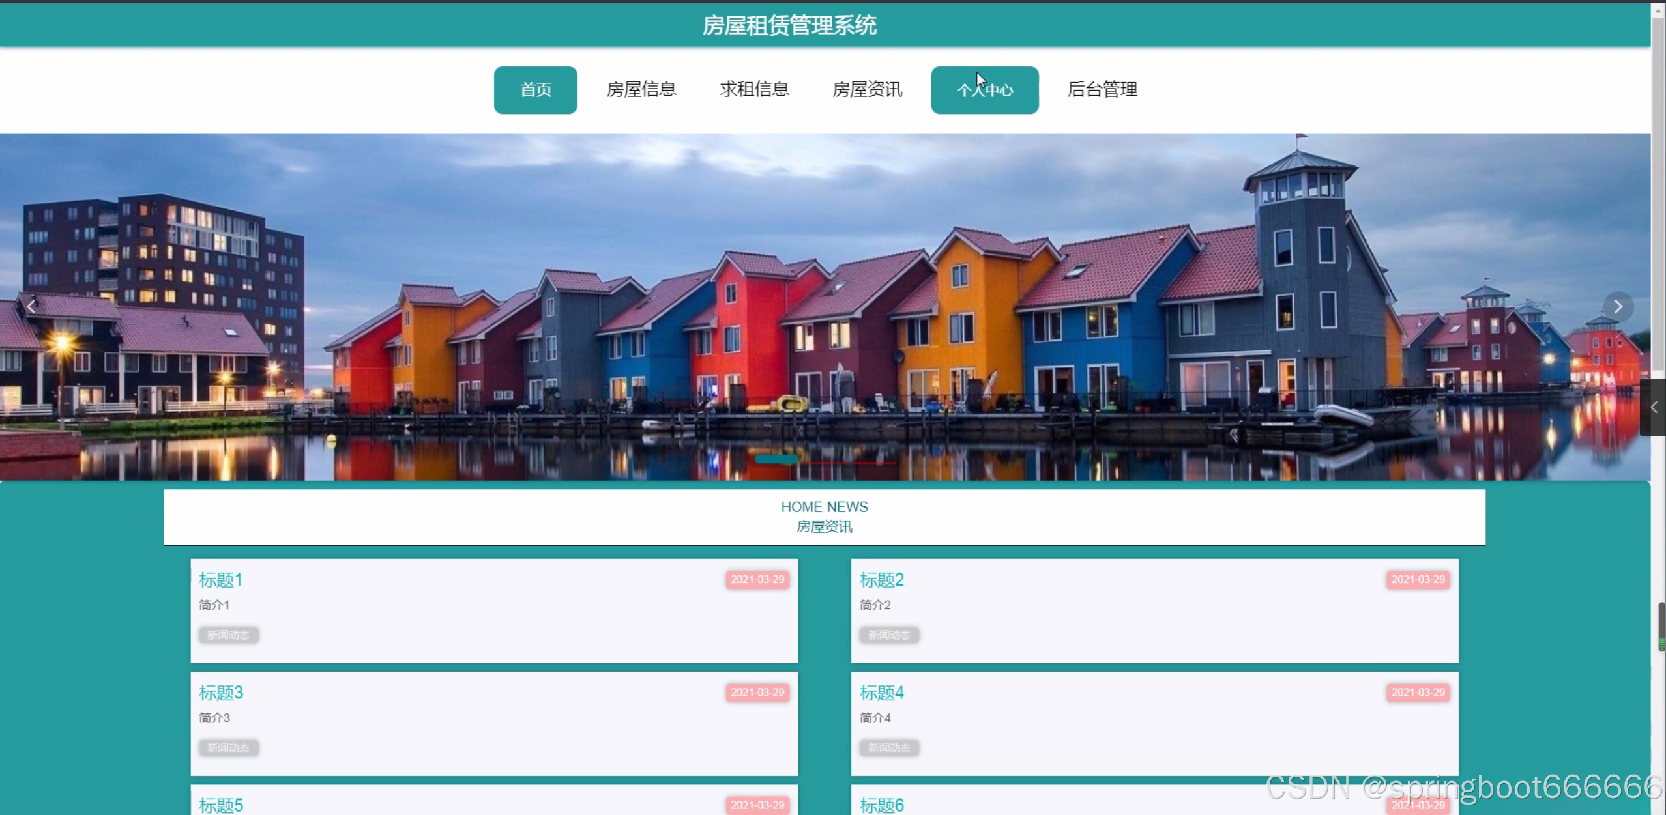Click date badge on 标题2 card
This screenshot has height=815, width=1666.
coord(1418,580)
